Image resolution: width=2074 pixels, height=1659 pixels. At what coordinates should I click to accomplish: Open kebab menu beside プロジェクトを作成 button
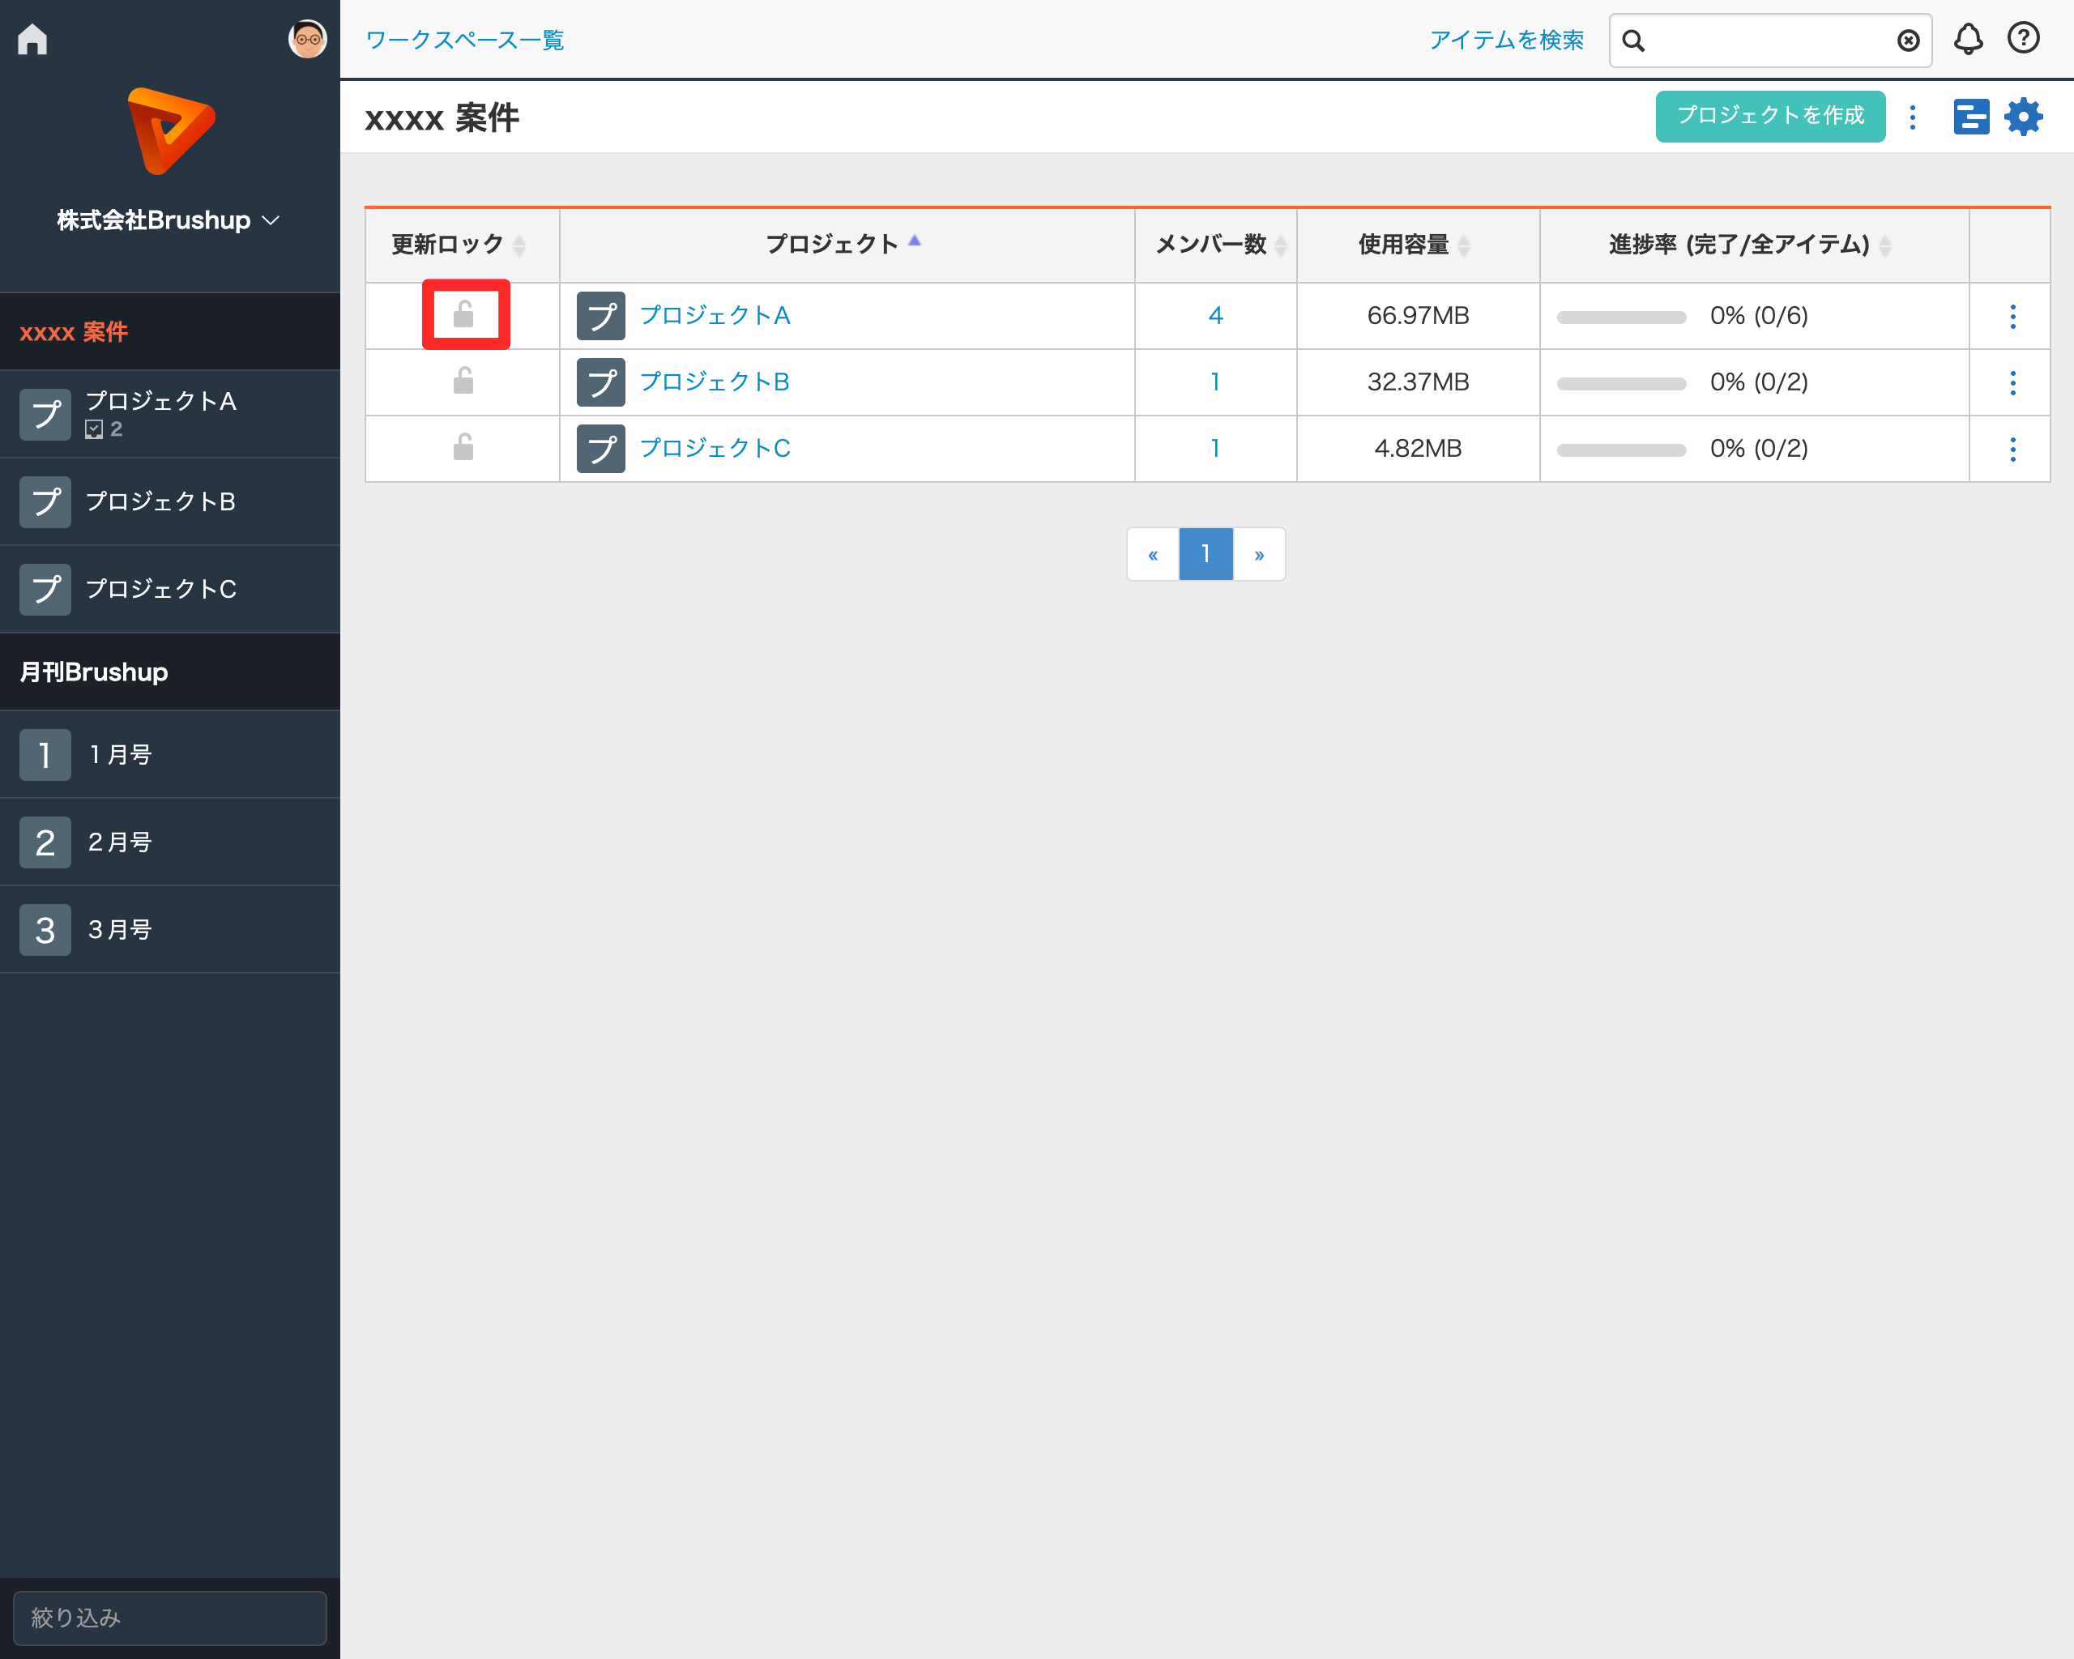(x=1913, y=117)
